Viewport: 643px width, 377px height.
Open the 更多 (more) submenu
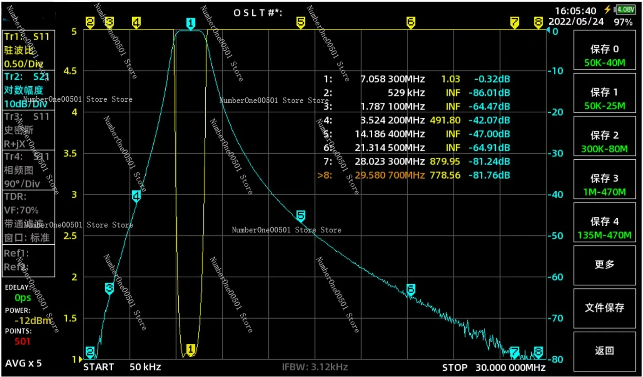point(604,264)
